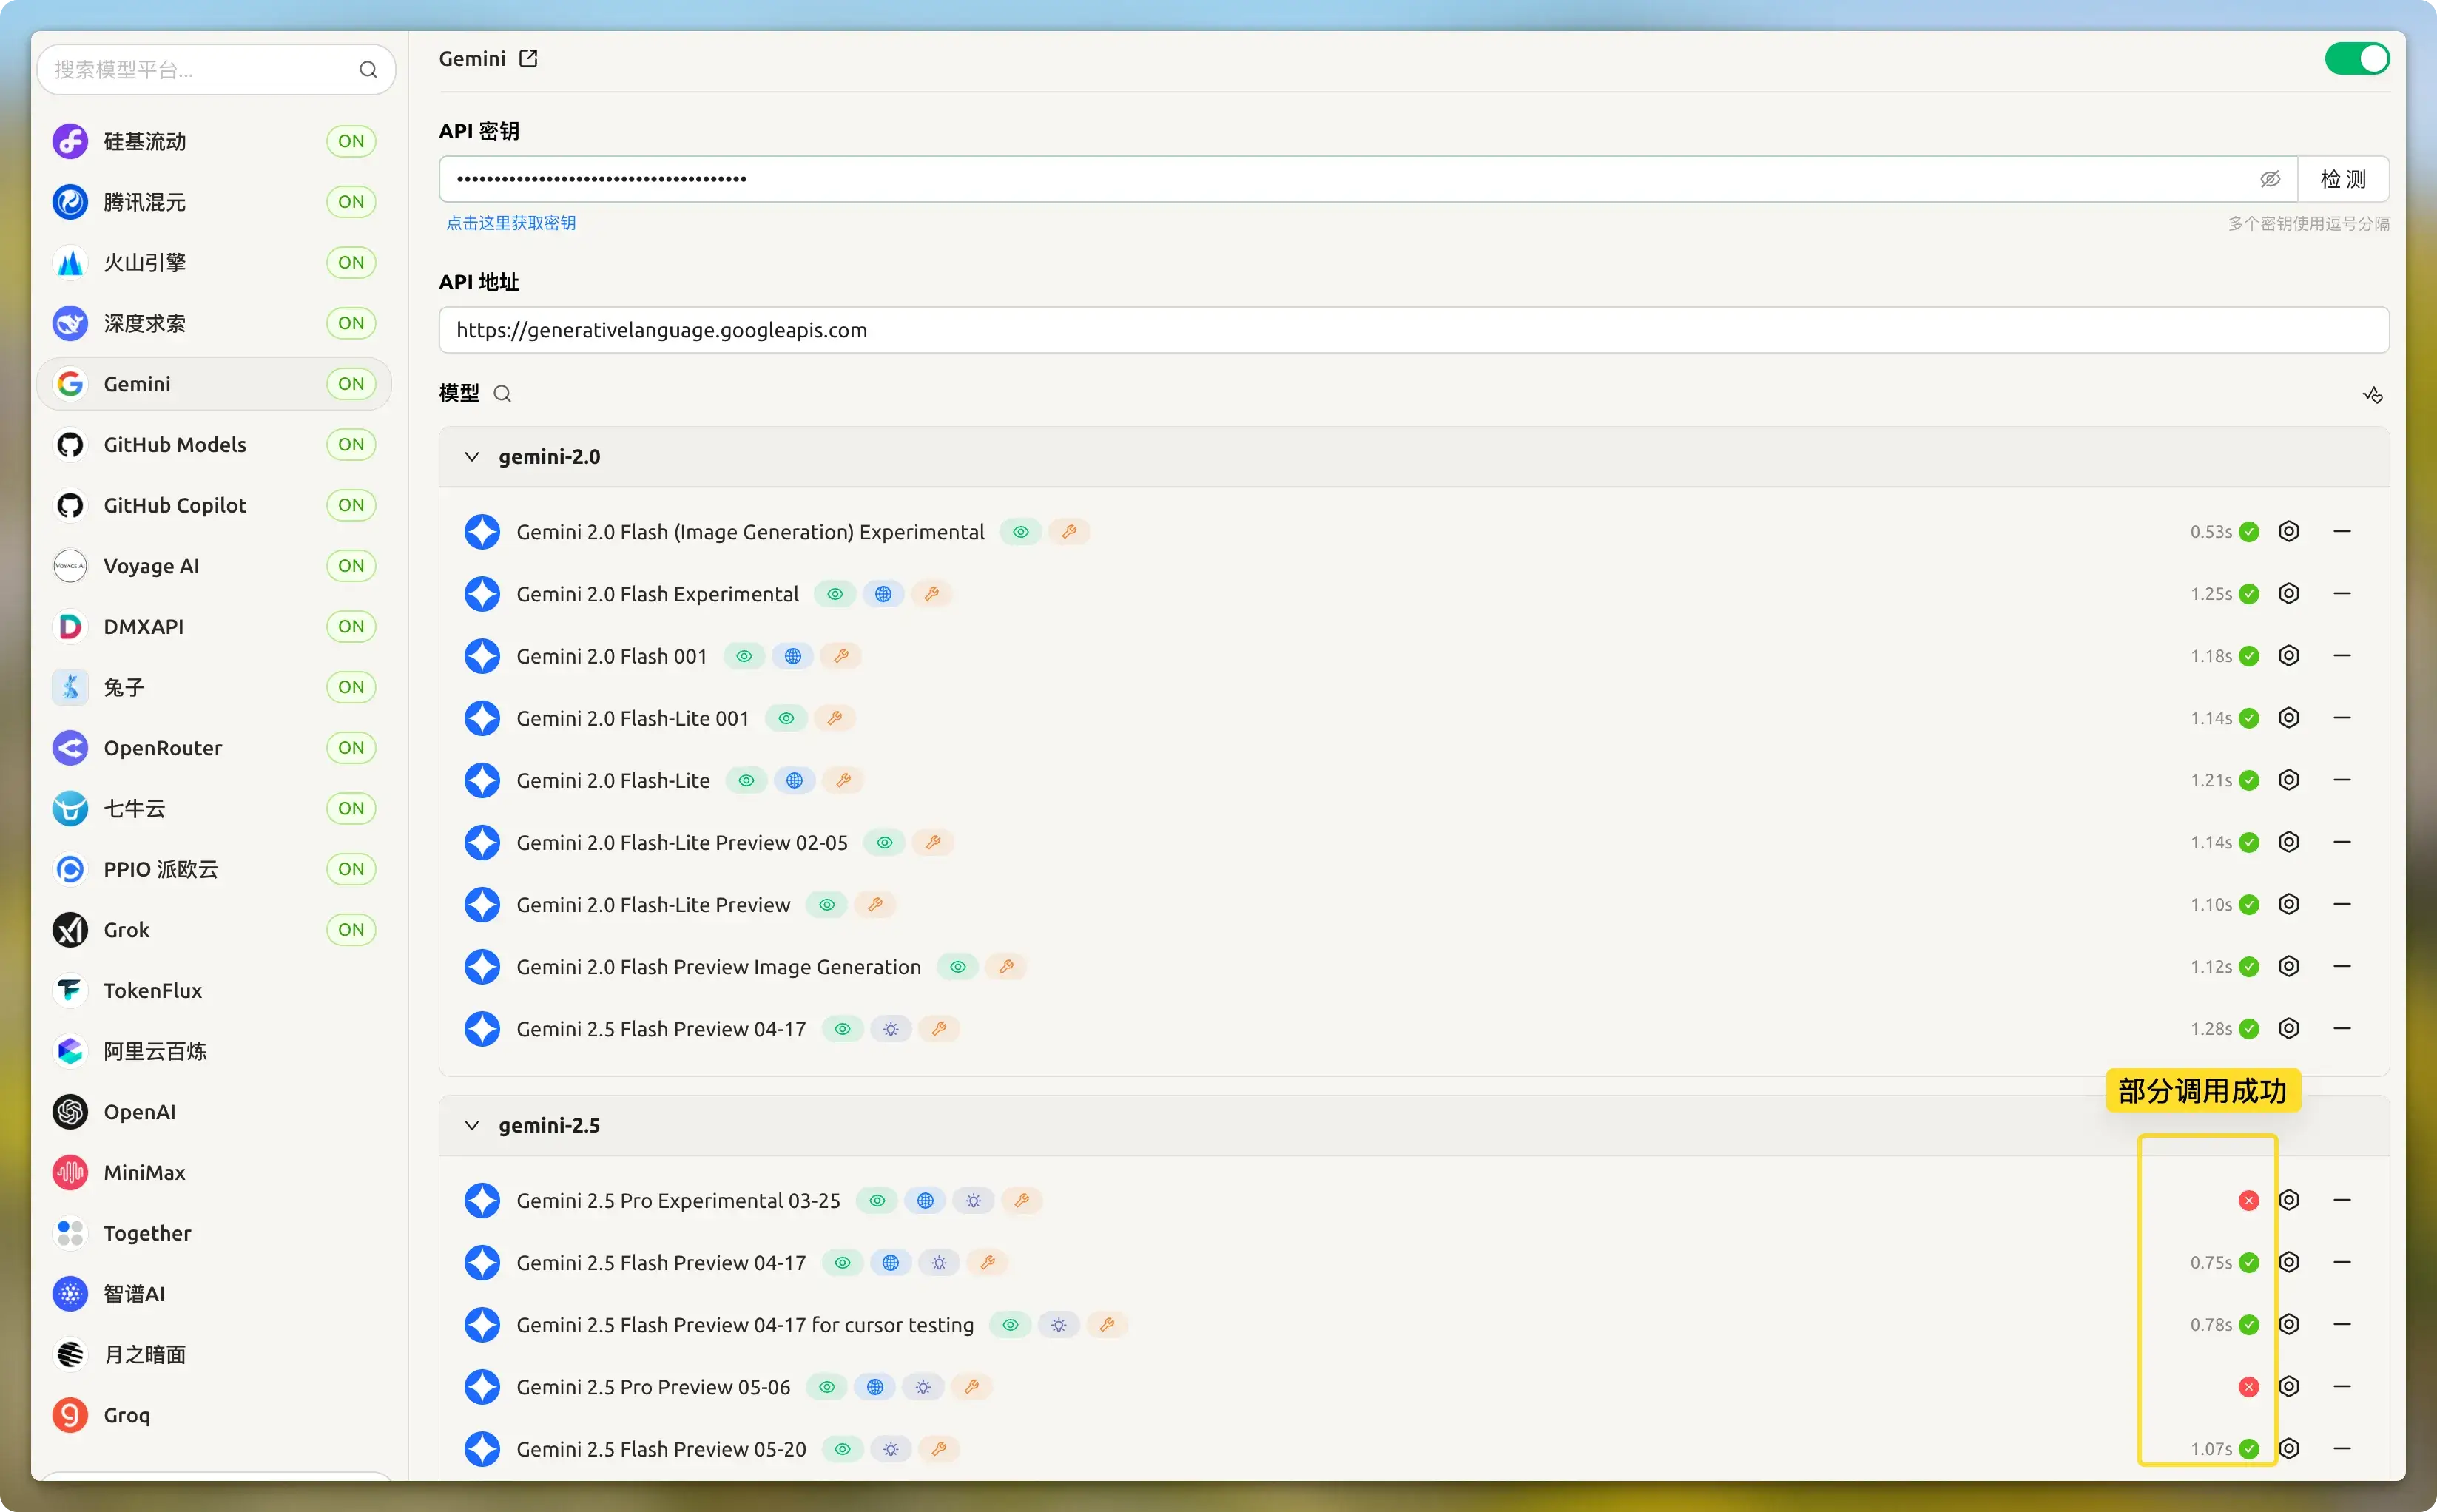Open the magnifier search icon next to 模型

click(x=504, y=393)
